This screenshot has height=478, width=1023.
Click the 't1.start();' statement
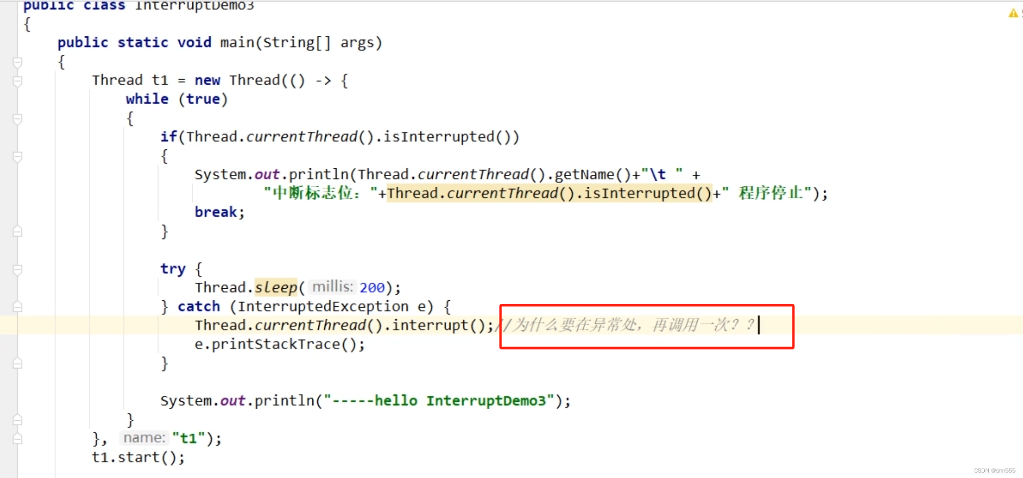point(138,458)
